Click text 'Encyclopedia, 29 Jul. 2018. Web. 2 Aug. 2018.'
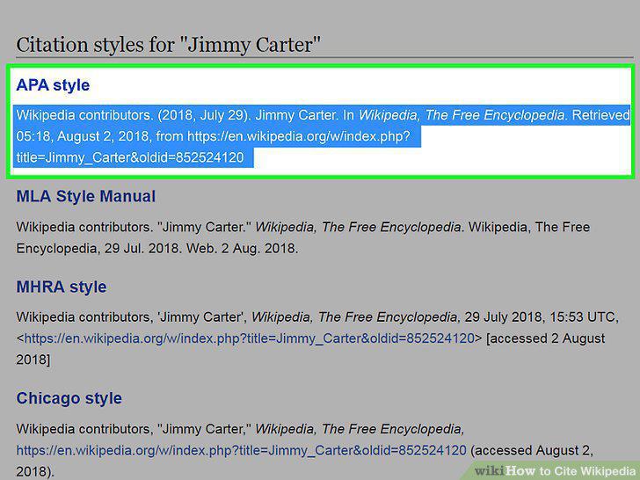The image size is (640, 480). tap(157, 248)
